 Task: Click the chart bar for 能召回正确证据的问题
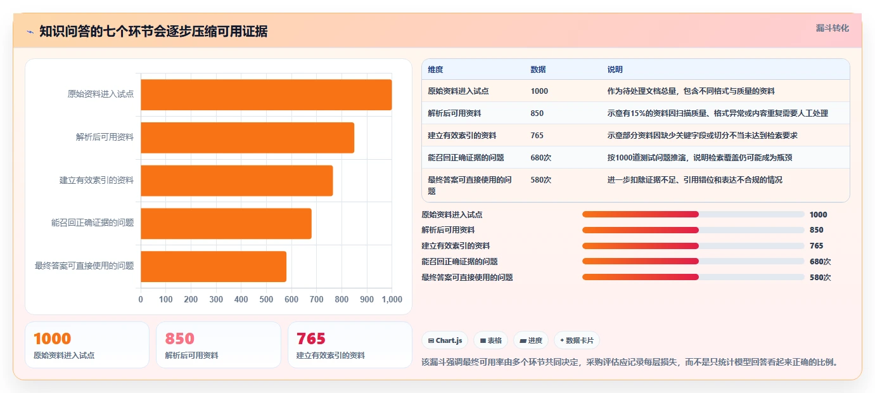226,223
